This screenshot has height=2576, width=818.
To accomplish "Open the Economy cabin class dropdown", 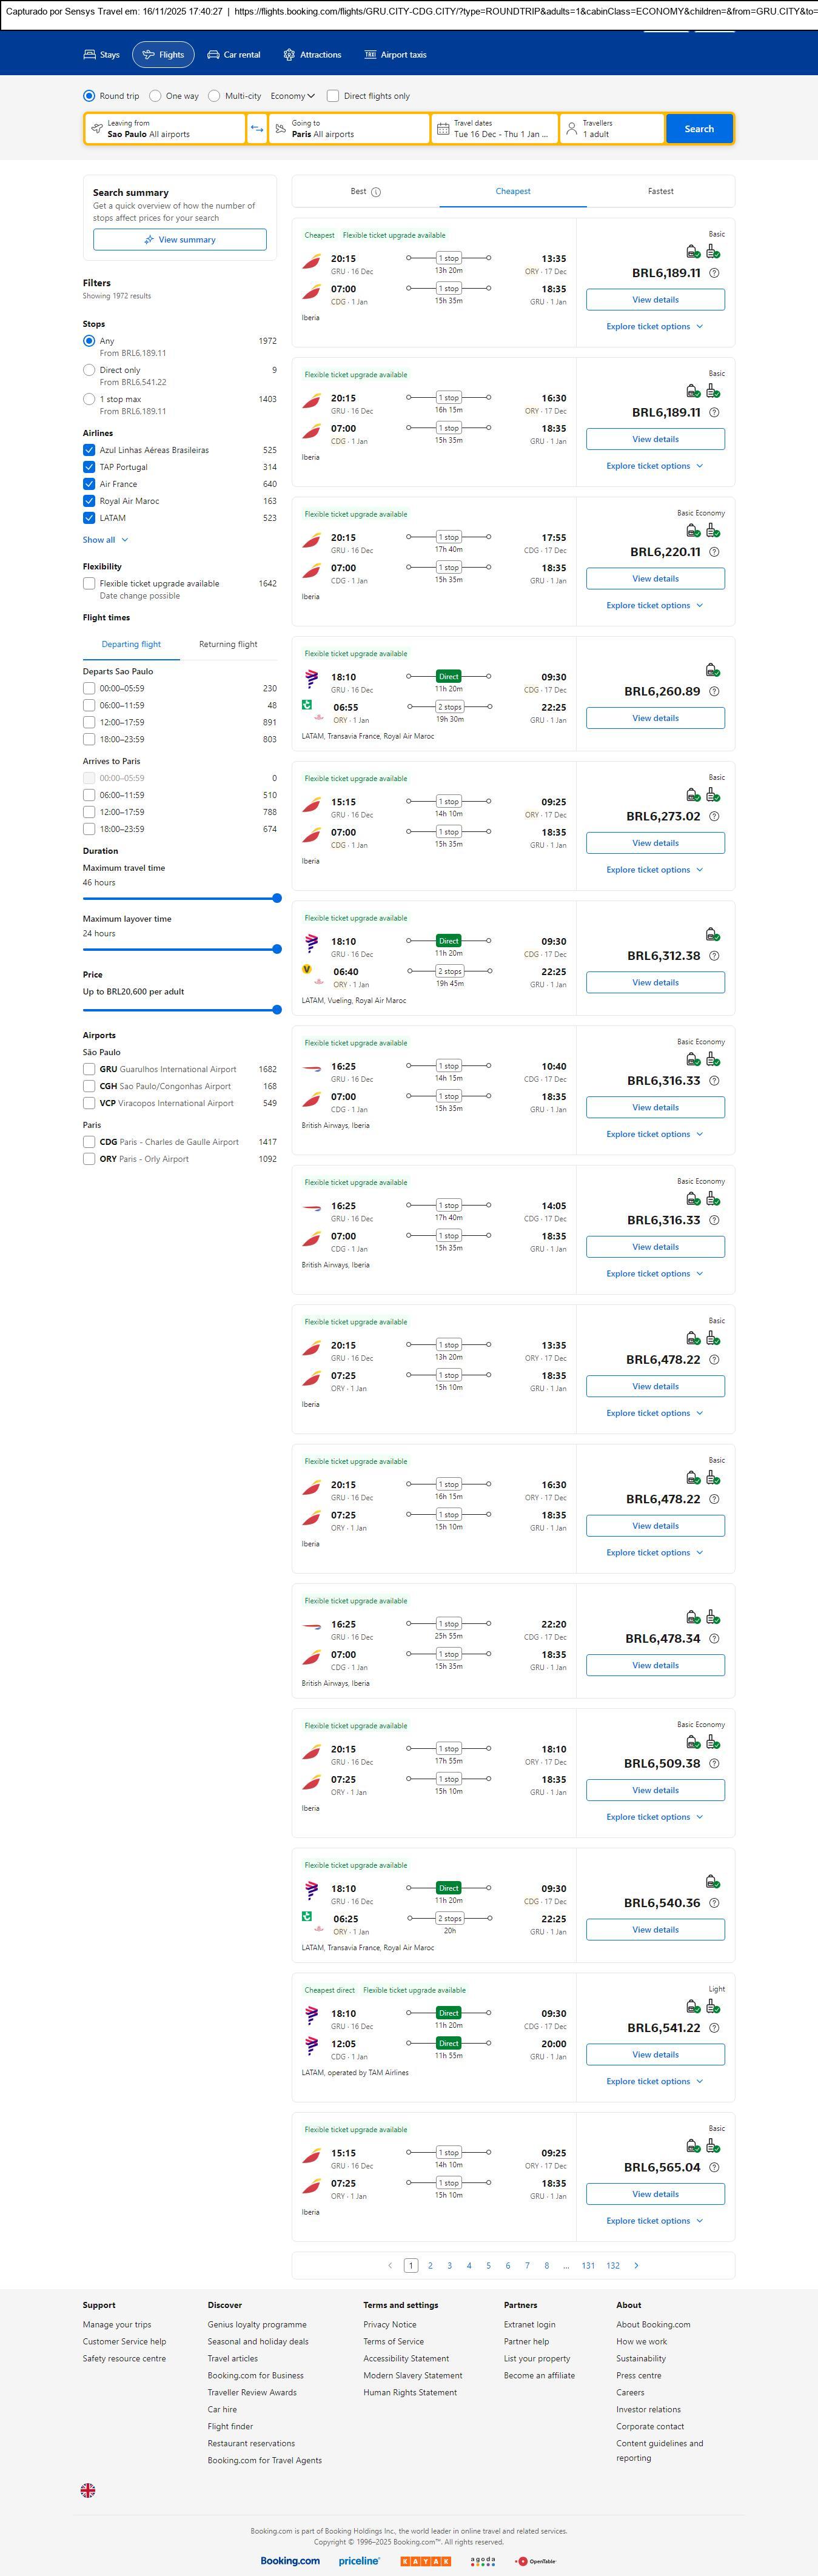I will point(292,96).
